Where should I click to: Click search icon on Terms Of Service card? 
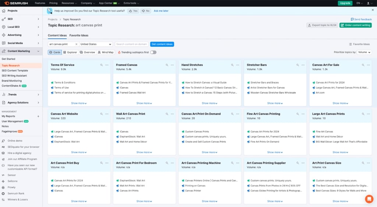point(102,65)
